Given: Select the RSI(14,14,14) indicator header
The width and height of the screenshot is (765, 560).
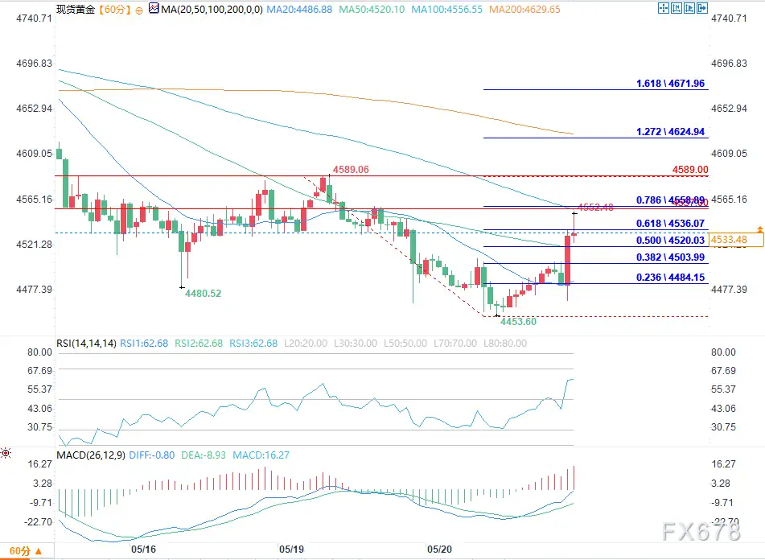Looking at the screenshot, I should click(86, 344).
